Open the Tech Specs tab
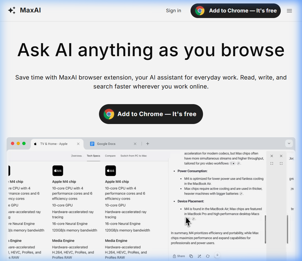The image size is (302, 261). click(93, 156)
